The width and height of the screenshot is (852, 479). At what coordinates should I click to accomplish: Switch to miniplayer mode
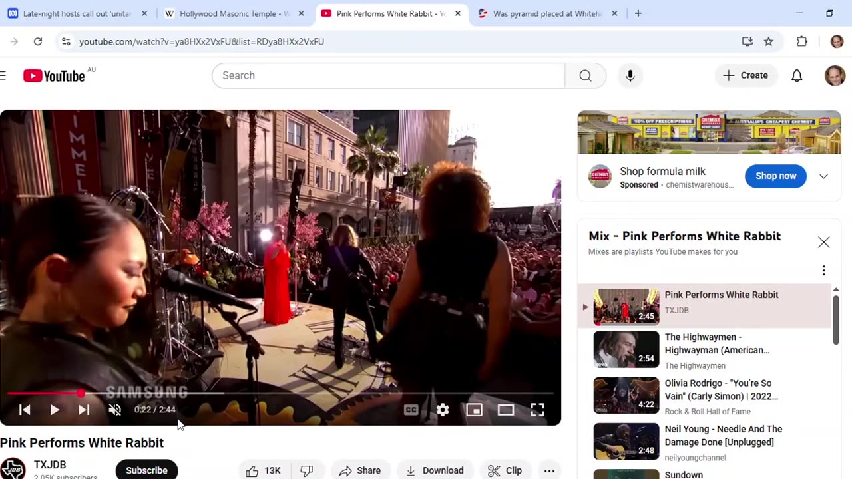474,410
